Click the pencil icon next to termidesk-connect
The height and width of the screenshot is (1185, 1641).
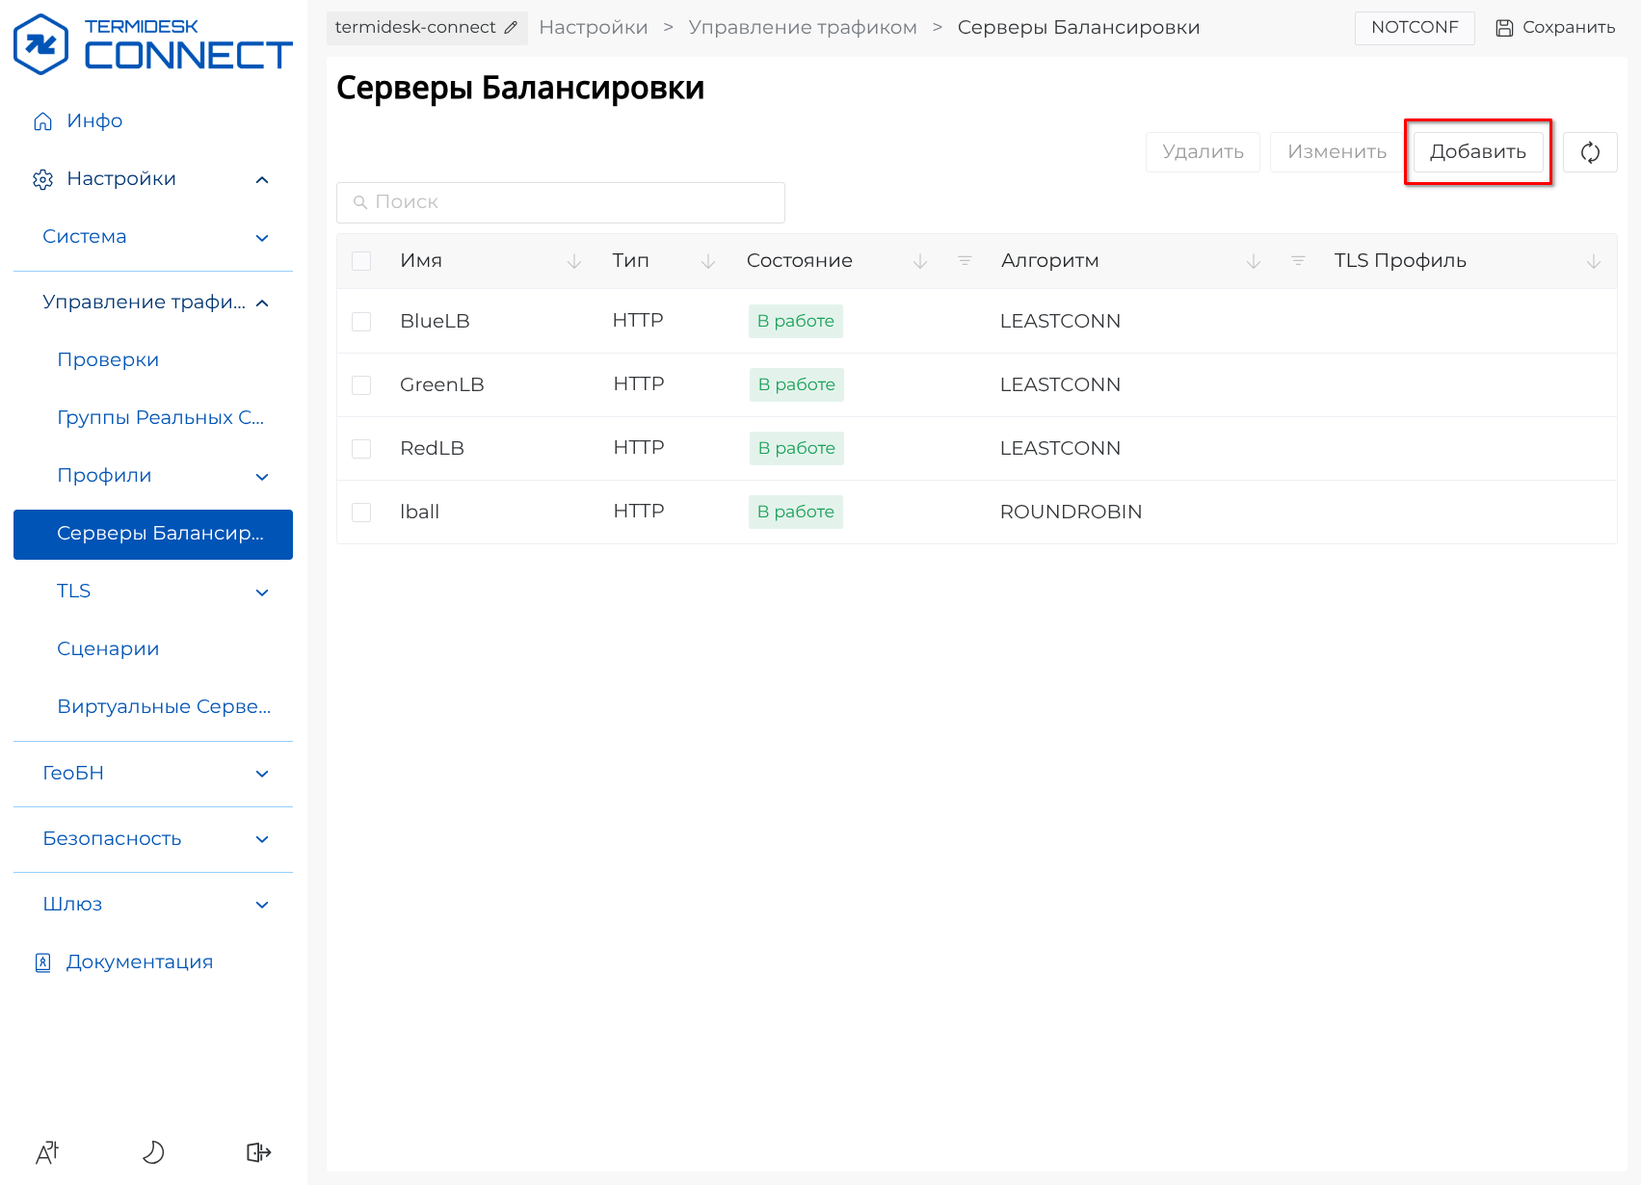(511, 28)
